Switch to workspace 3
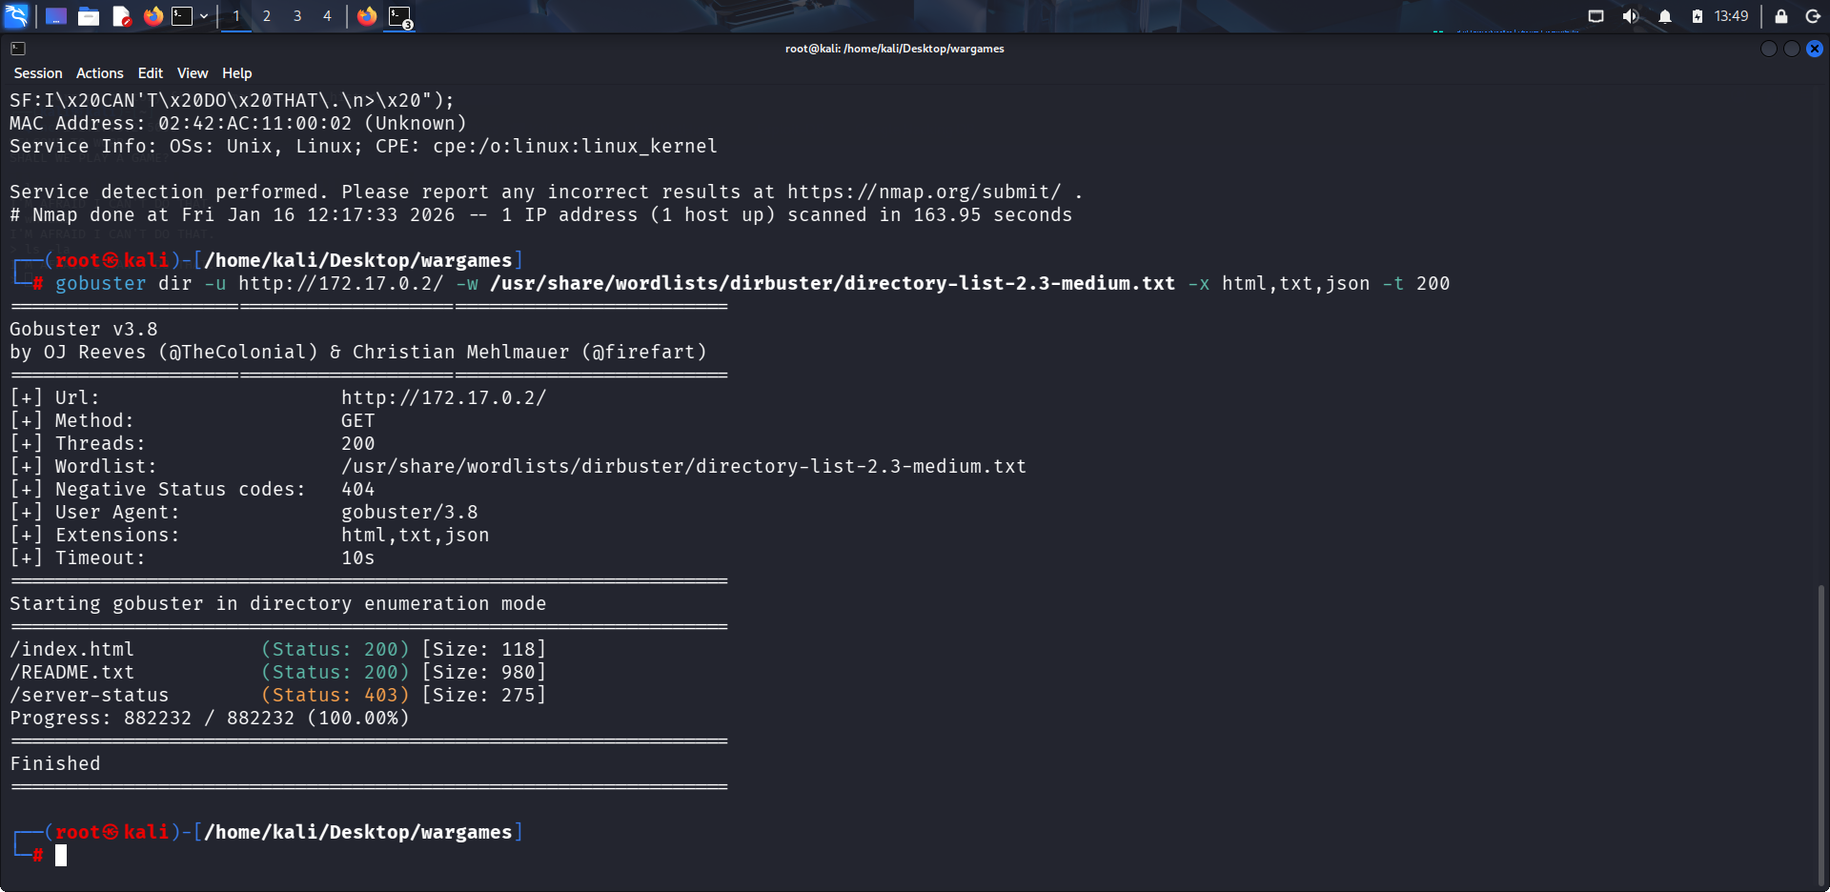 (297, 16)
